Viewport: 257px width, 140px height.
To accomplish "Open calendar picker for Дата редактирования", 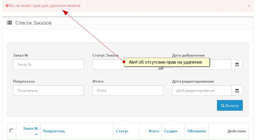I will point(237,91).
